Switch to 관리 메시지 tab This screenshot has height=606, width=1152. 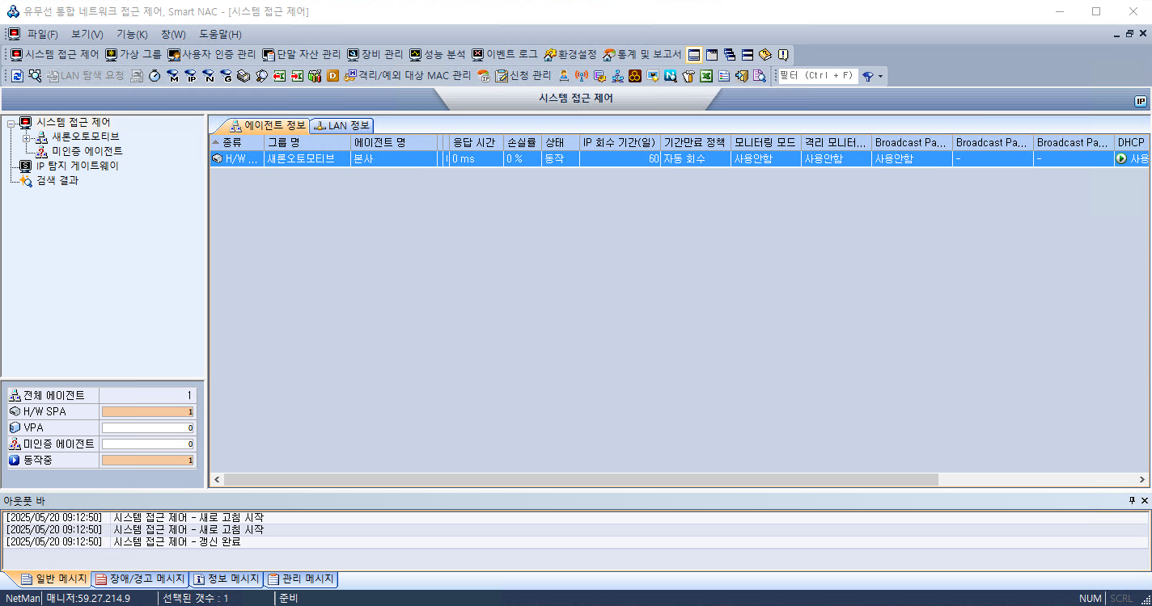(x=301, y=579)
